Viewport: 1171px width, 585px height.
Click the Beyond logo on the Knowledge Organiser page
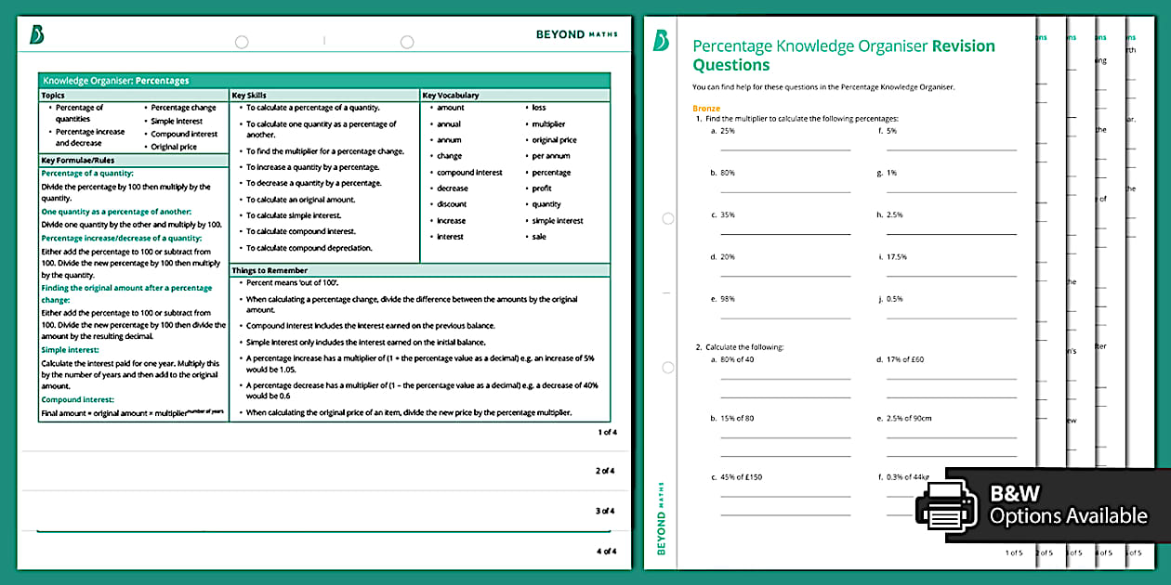coord(37,35)
